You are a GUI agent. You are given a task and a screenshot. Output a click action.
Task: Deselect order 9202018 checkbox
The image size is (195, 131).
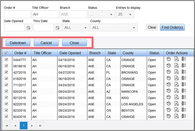coord(6,91)
